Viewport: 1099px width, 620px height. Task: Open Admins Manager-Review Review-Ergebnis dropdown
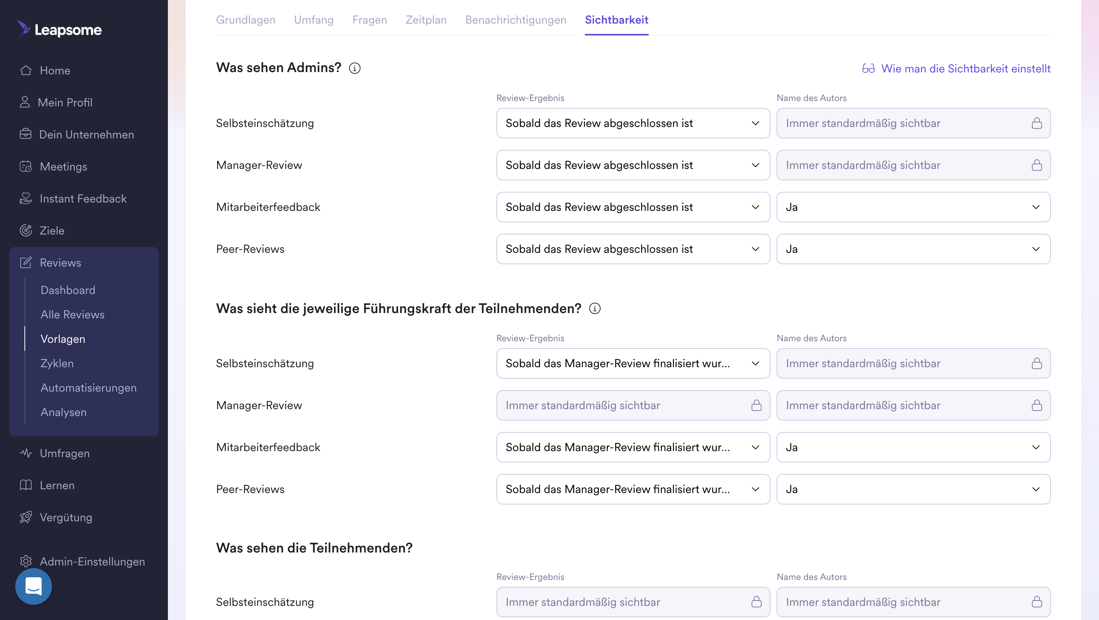(633, 165)
